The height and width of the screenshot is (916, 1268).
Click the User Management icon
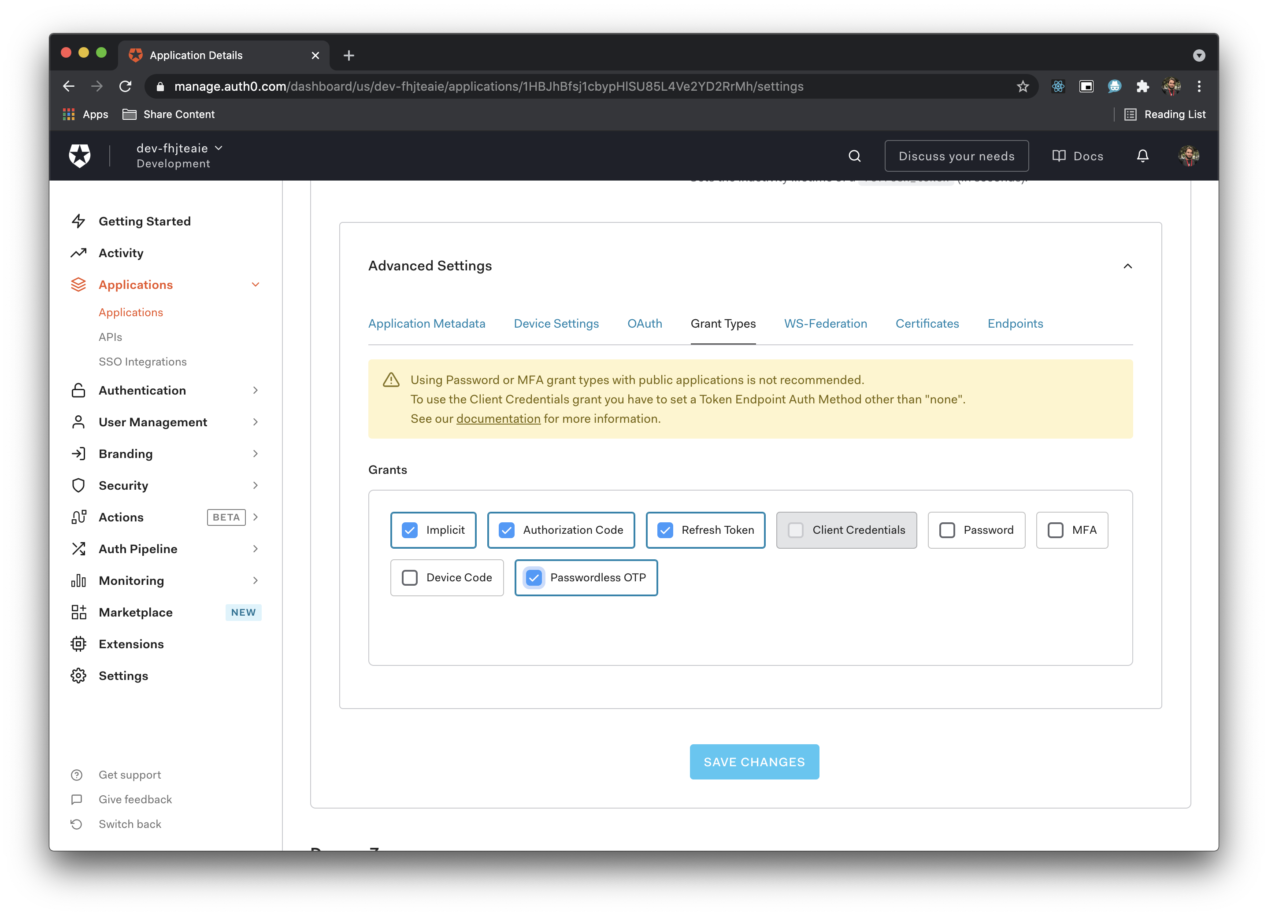tap(79, 422)
